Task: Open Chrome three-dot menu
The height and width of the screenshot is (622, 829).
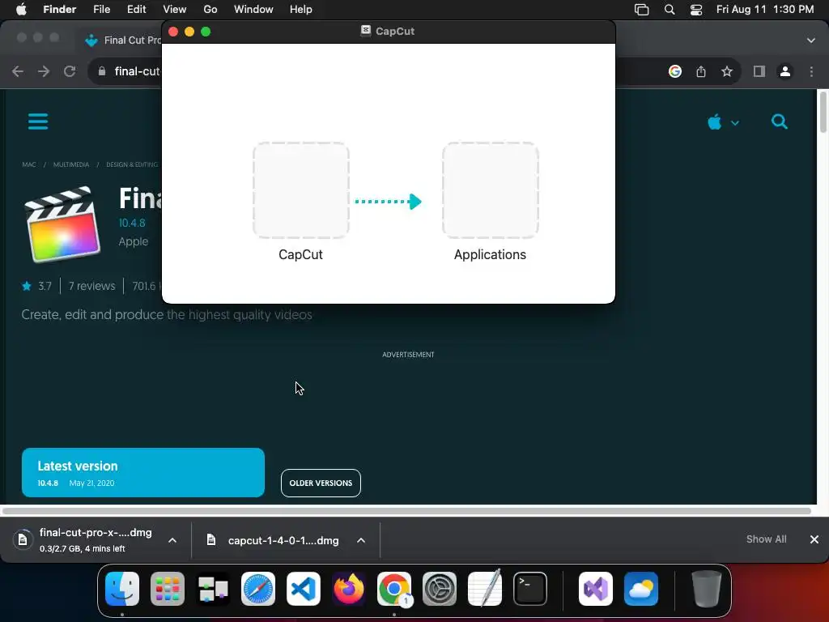Action: point(811,71)
